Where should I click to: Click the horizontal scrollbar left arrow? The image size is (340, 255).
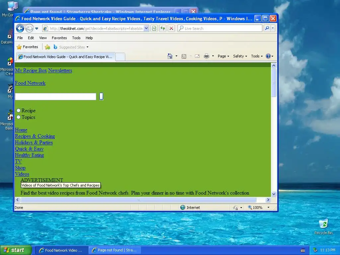pyautogui.click(x=18, y=200)
